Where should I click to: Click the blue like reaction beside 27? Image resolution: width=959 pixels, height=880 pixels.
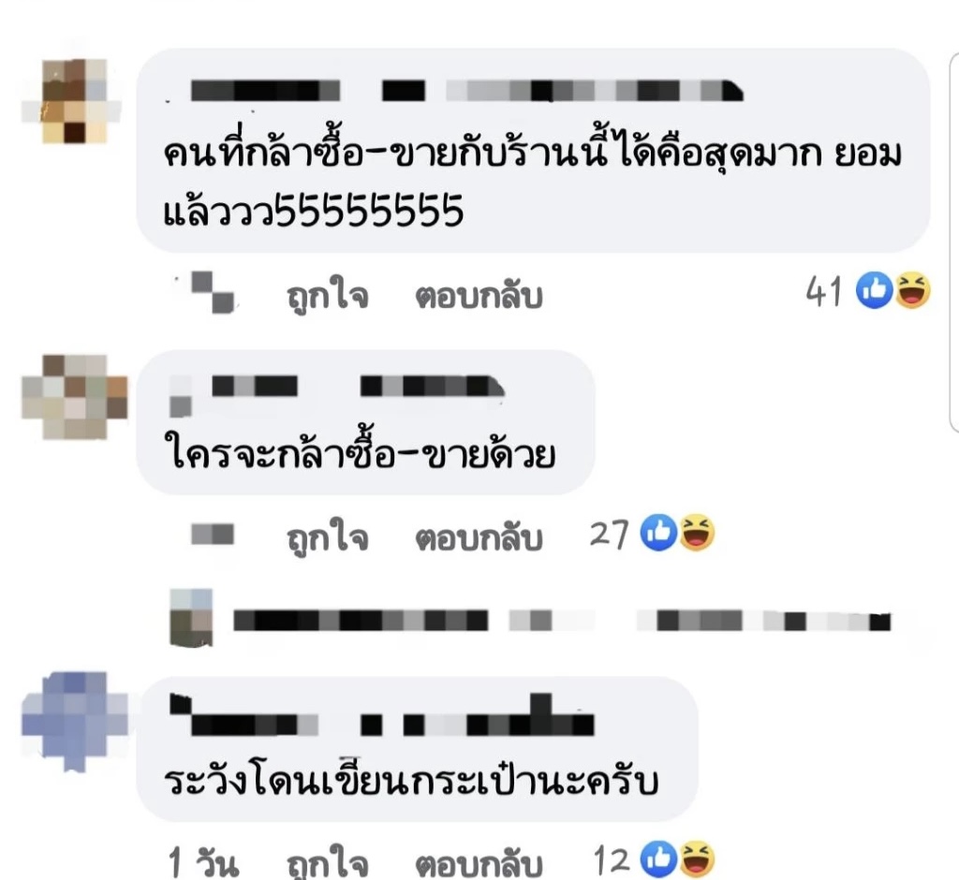click(658, 532)
